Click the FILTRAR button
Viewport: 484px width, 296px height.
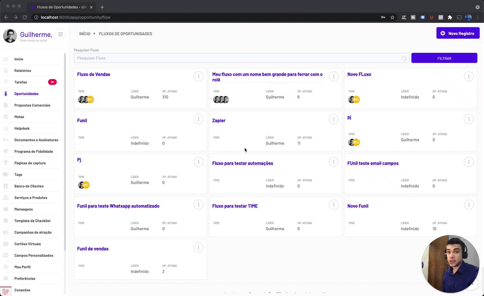pyautogui.click(x=444, y=58)
